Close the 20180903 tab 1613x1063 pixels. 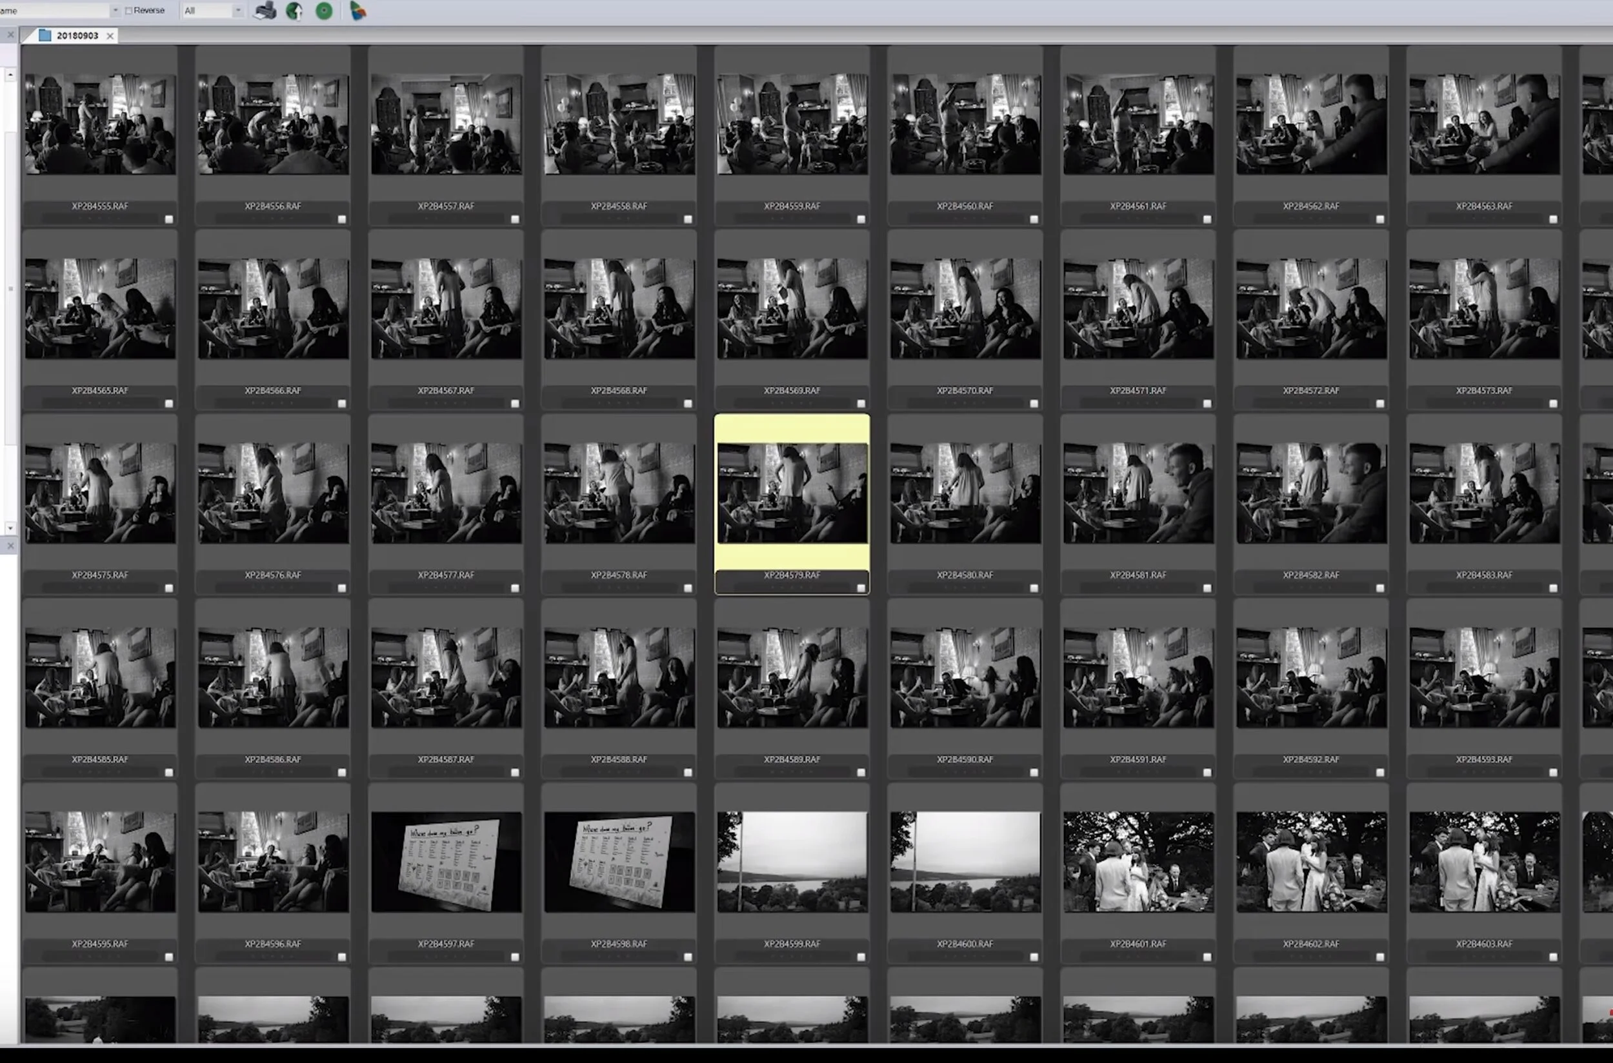coord(110,36)
